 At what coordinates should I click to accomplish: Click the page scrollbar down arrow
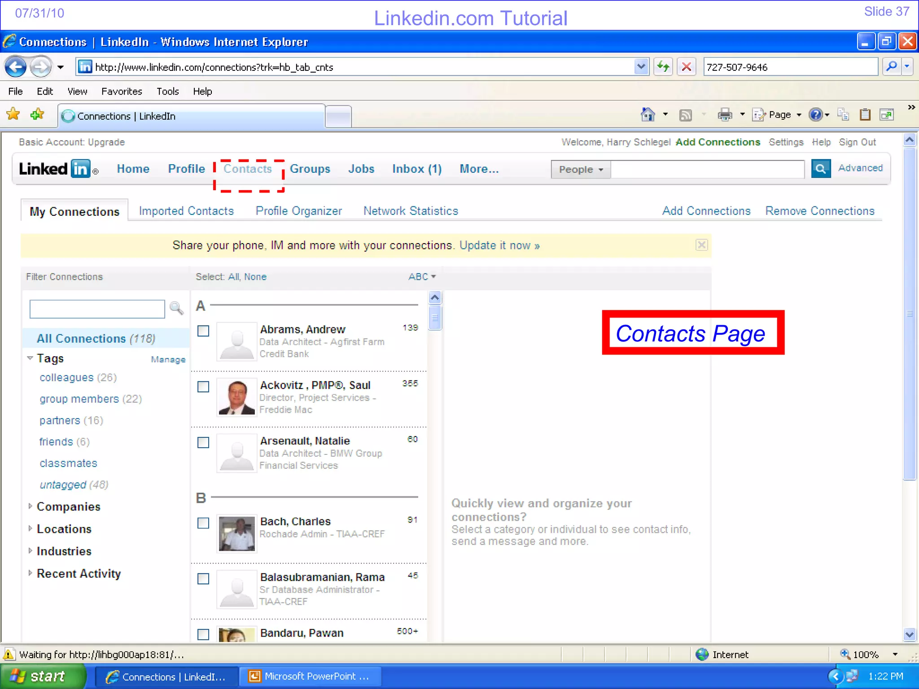click(x=910, y=634)
